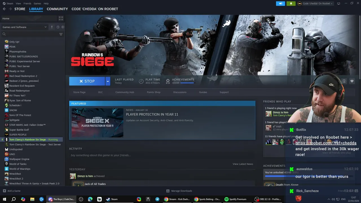Open View Latest News link
This screenshot has height=203, width=361.
click(x=243, y=164)
